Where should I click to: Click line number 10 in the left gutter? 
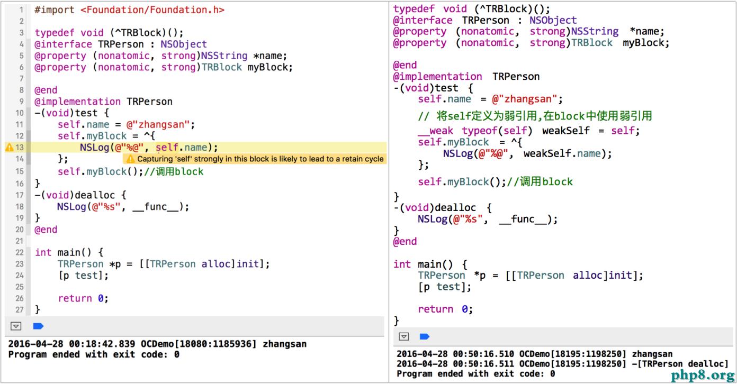(x=19, y=113)
